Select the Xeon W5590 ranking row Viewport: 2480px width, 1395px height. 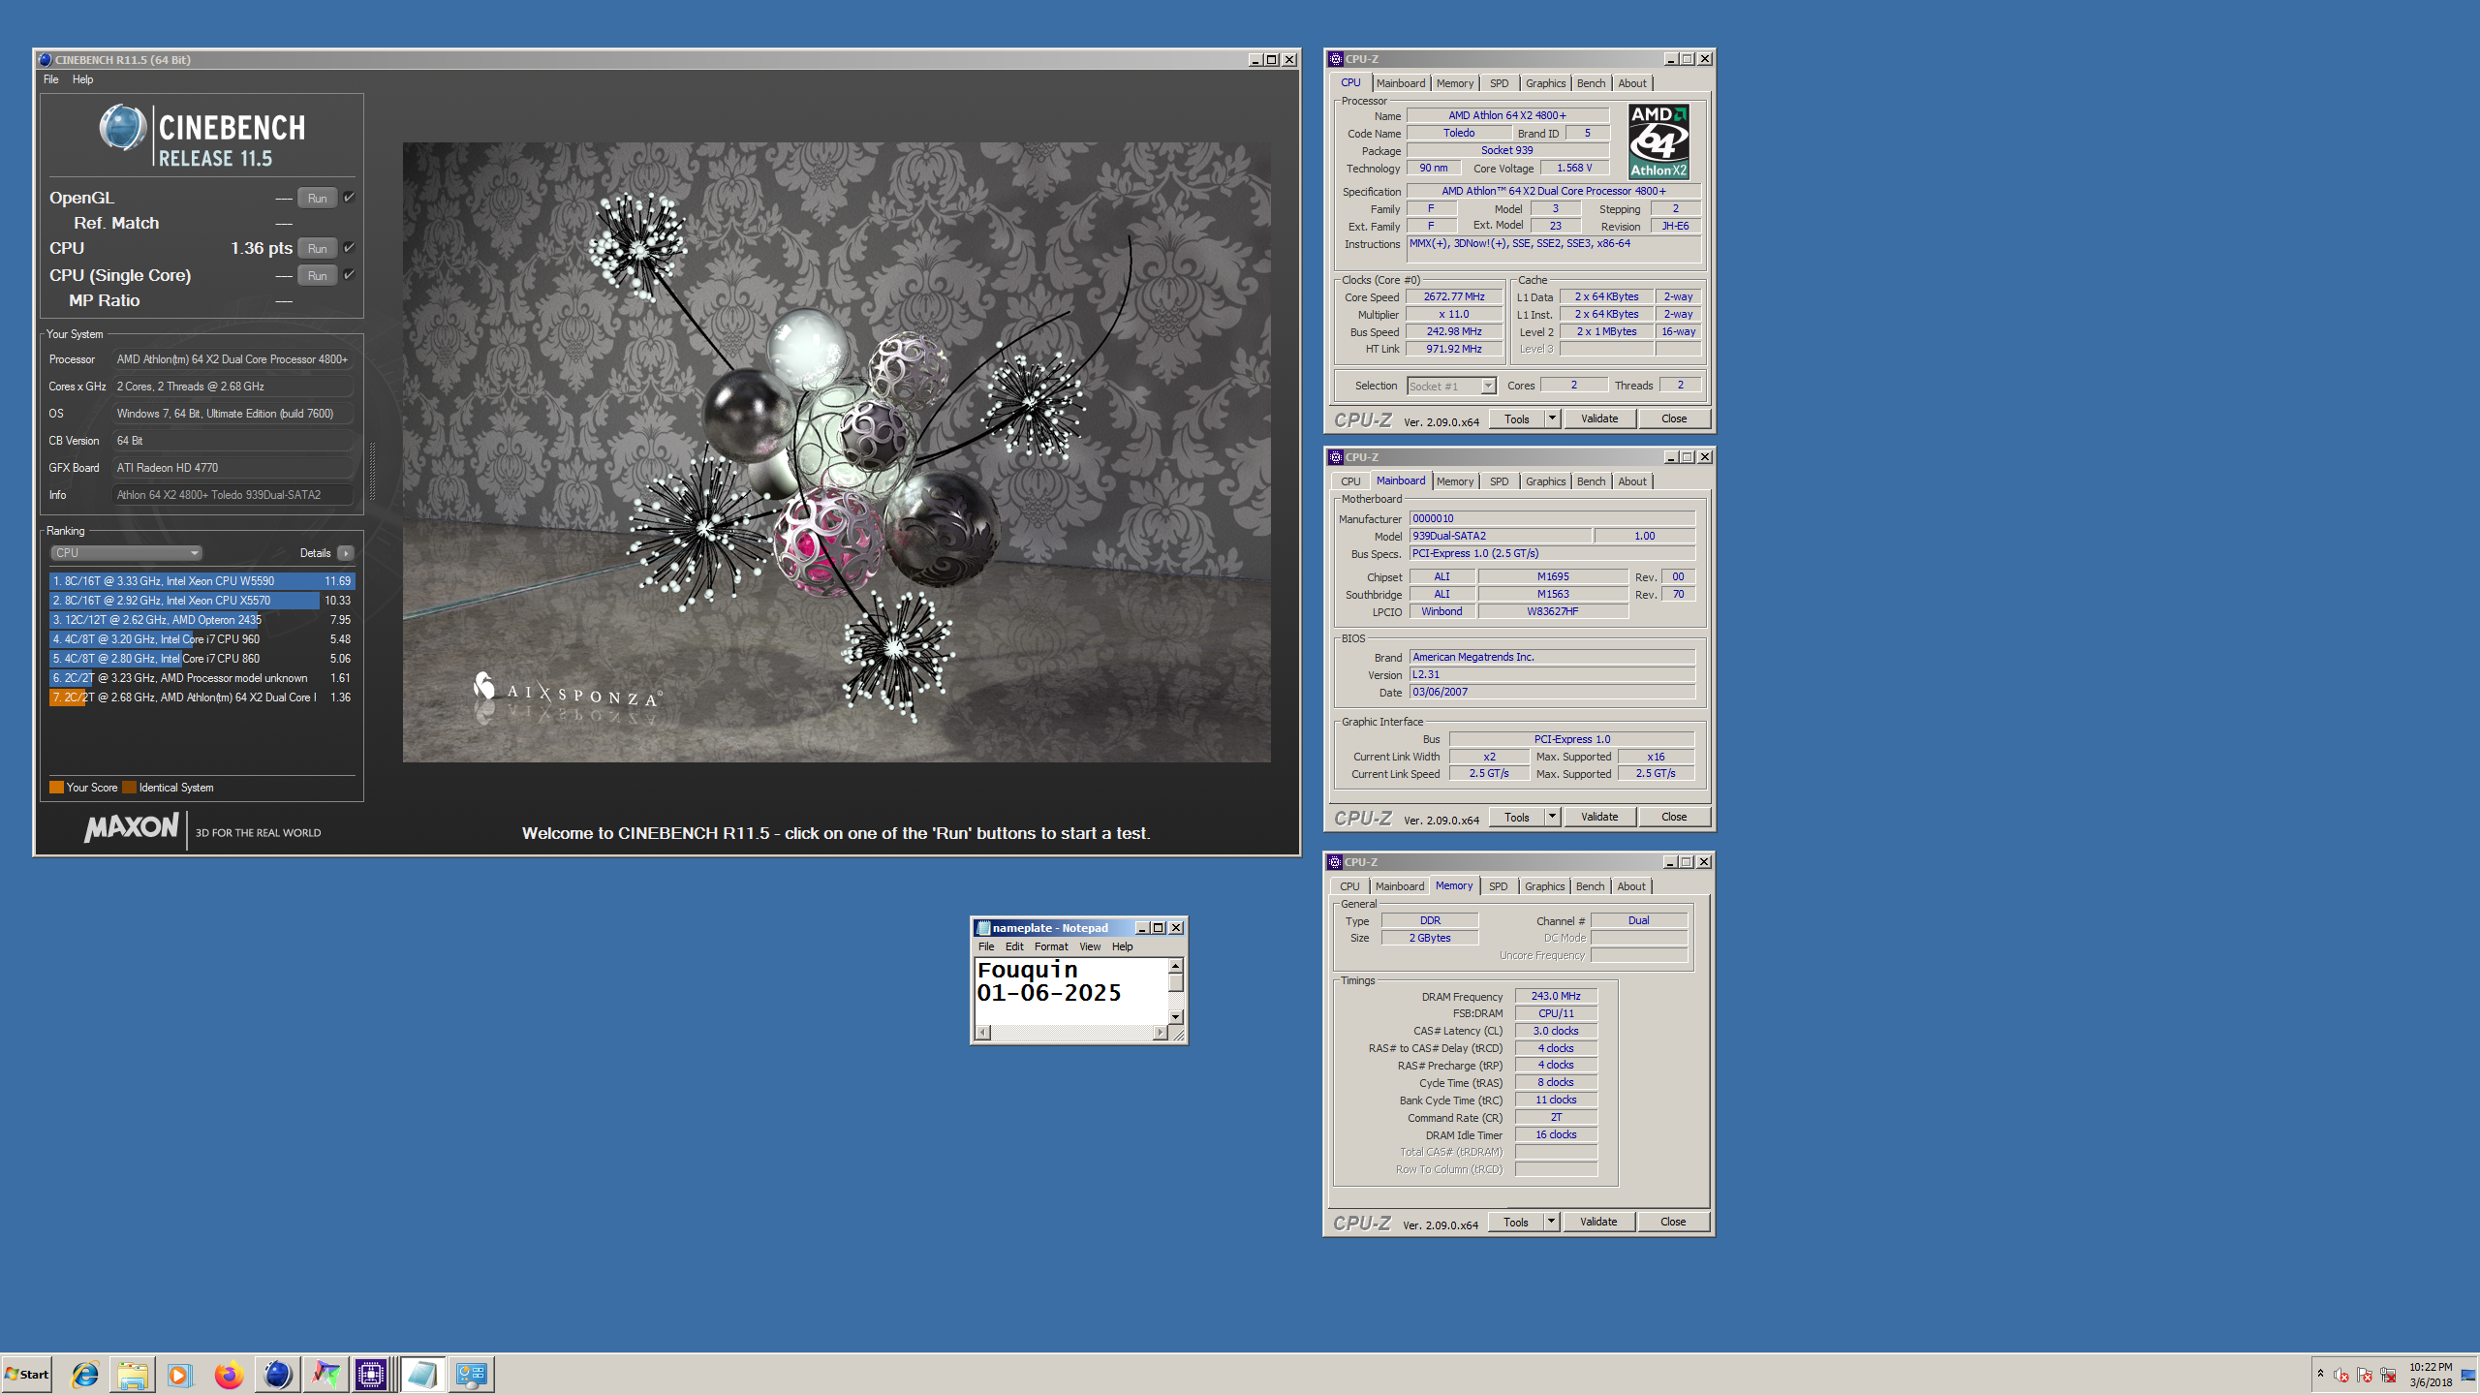(x=201, y=581)
